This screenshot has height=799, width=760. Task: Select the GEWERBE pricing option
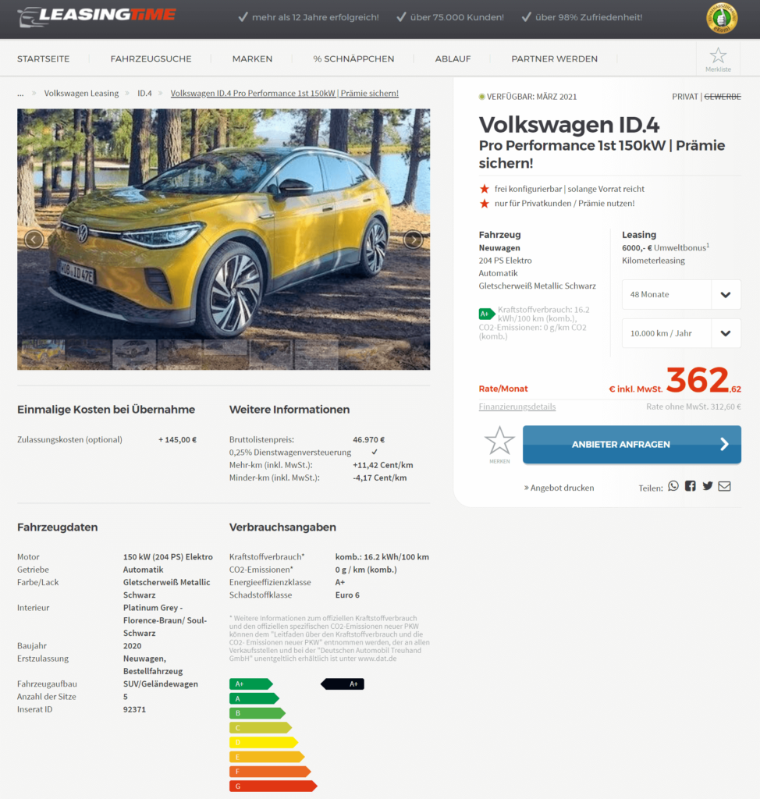(x=723, y=97)
